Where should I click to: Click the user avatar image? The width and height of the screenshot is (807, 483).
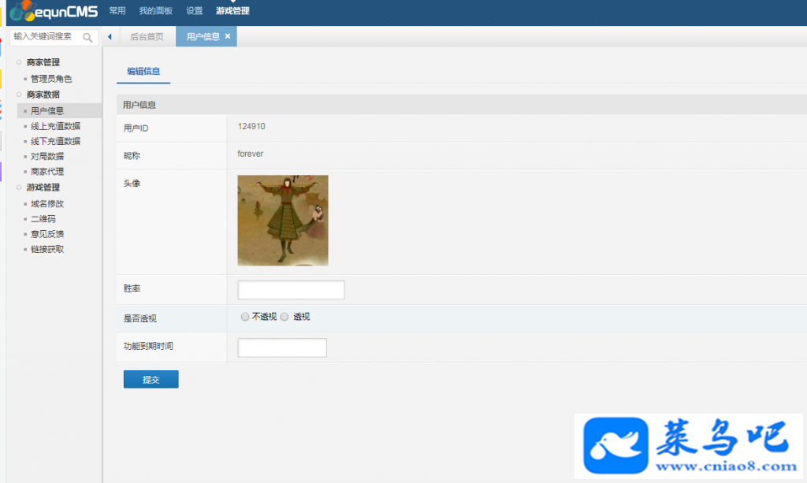(283, 220)
